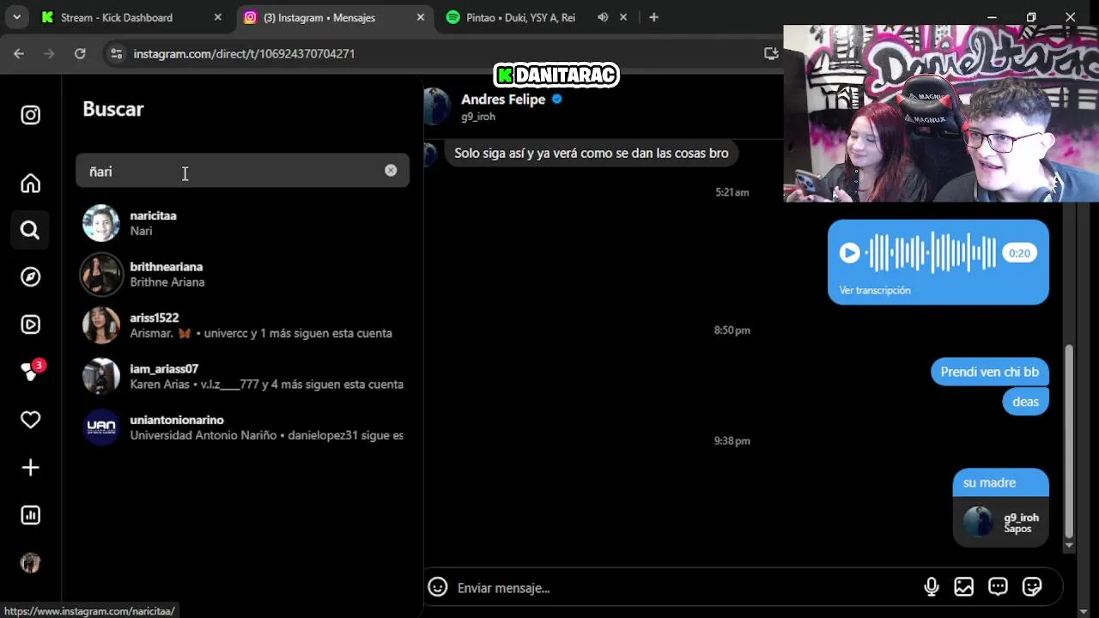Screen dimensions: 1099x618
Task: Click the install app icon in address bar
Action: pos(771,53)
